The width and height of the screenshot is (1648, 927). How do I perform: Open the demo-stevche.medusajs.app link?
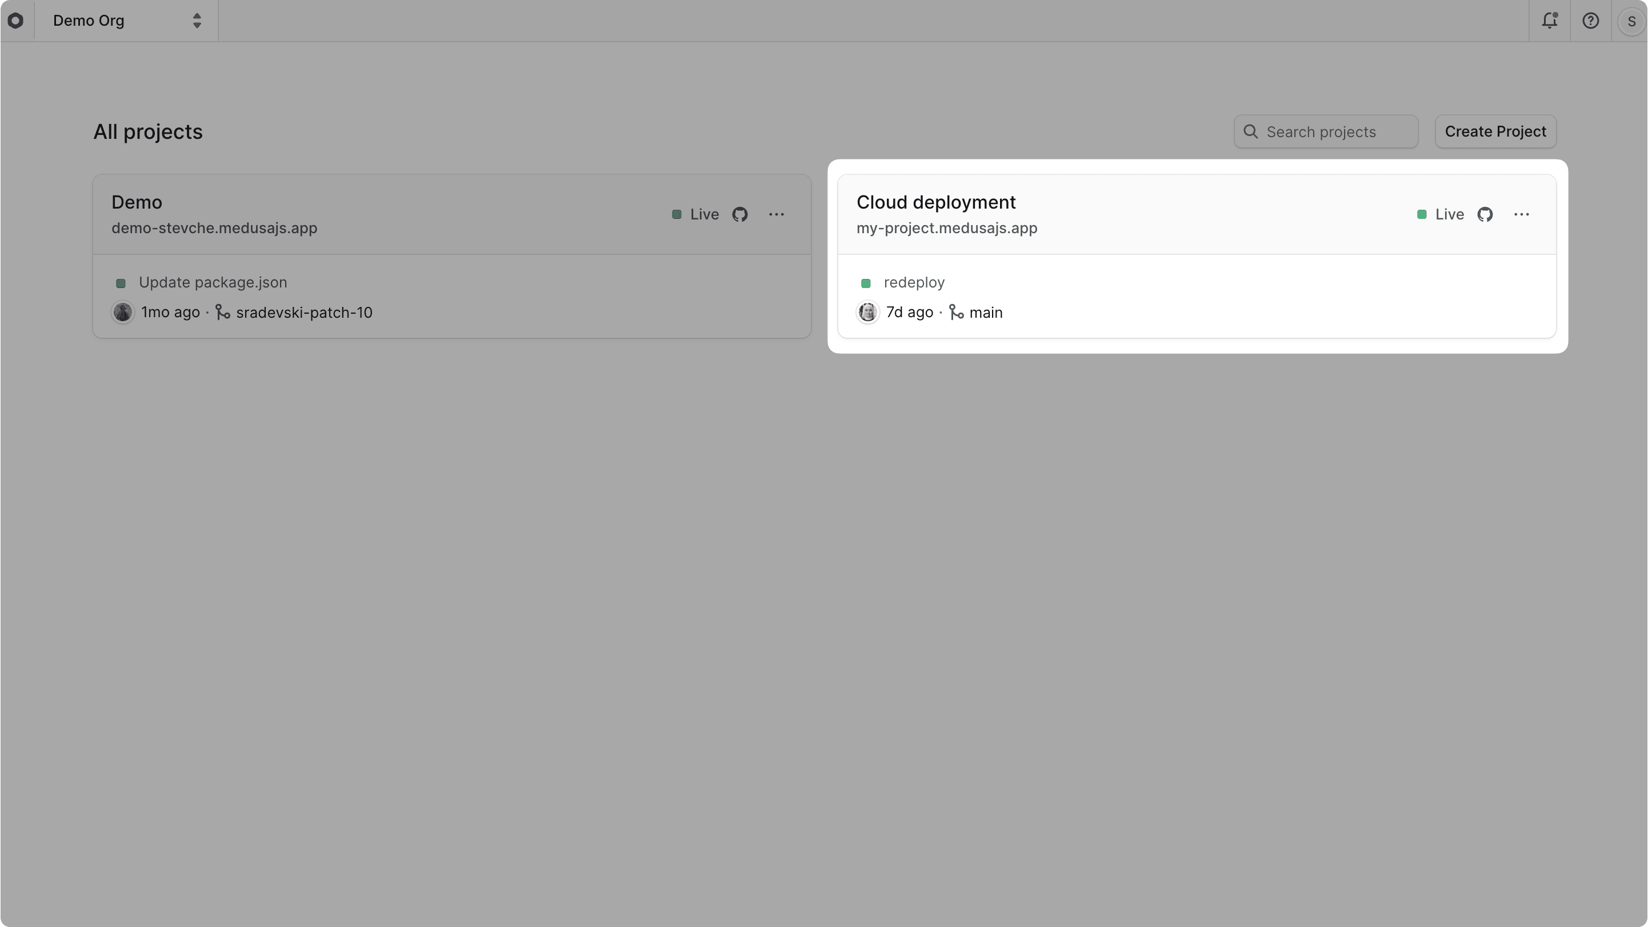(214, 229)
